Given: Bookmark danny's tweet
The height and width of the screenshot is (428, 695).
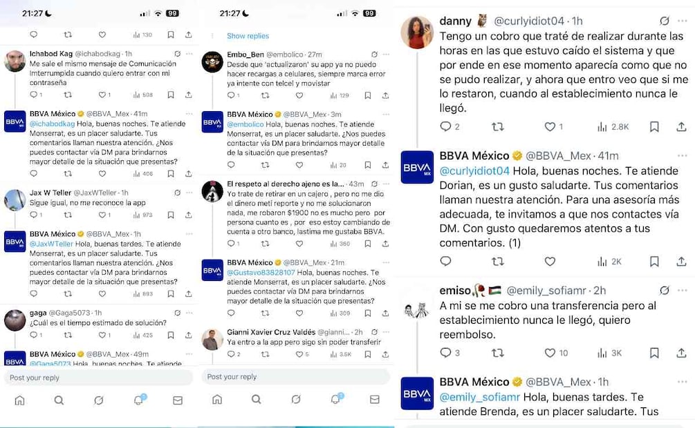Looking at the screenshot, I should 654,127.
